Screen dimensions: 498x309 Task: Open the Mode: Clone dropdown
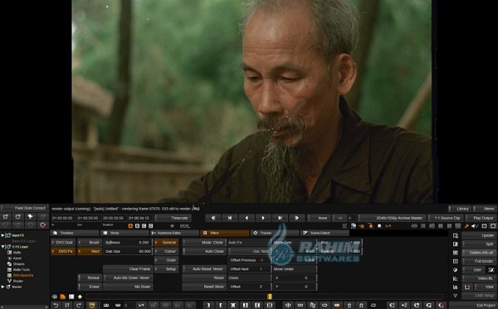pyautogui.click(x=204, y=243)
